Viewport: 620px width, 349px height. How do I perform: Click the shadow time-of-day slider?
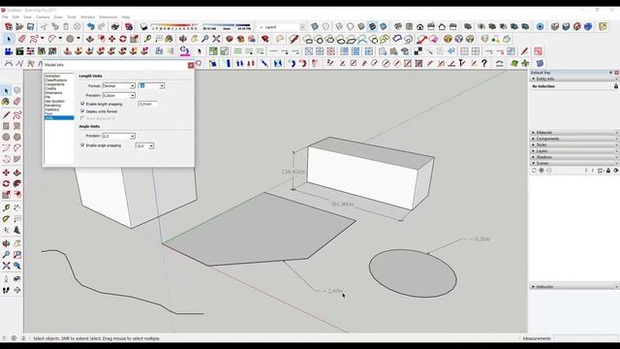[x=227, y=27]
